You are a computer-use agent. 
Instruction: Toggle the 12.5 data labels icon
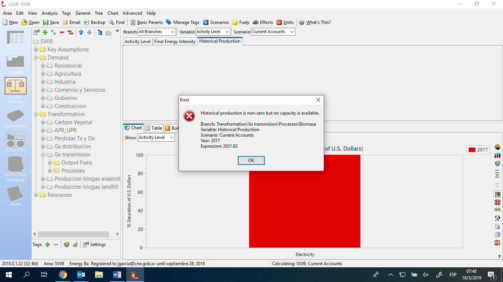coord(497,210)
